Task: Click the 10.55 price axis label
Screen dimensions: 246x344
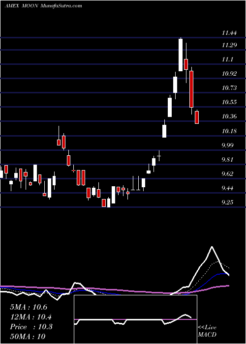Action: click(x=229, y=102)
